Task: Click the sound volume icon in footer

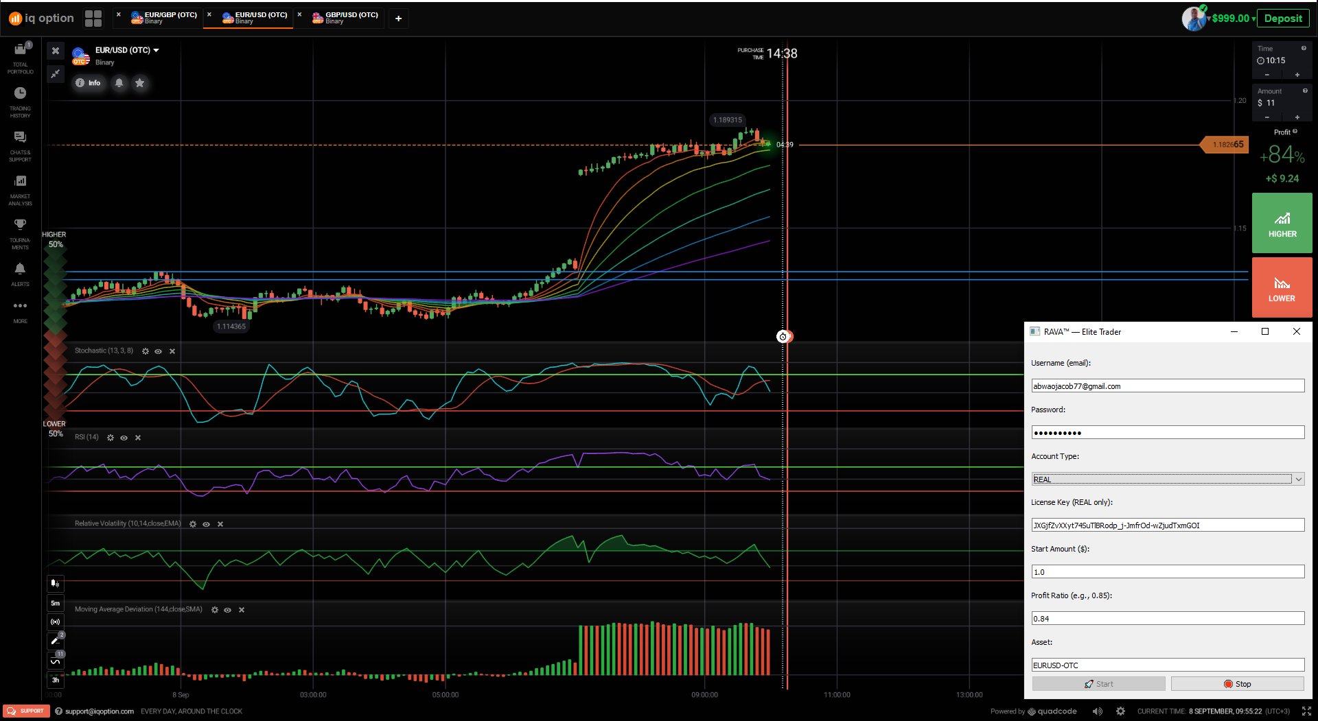Action: pyautogui.click(x=1097, y=711)
